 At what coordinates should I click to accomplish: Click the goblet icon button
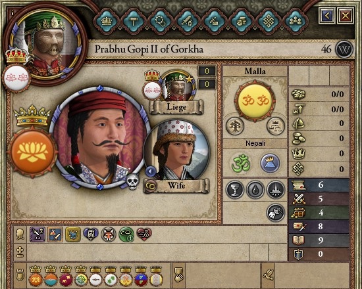(234, 190)
